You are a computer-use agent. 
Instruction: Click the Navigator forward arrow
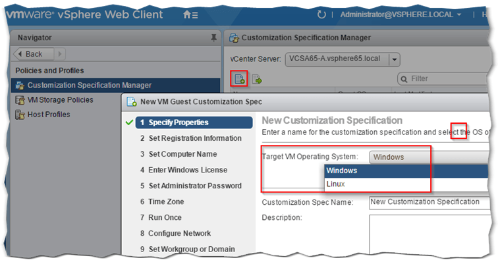[60, 54]
